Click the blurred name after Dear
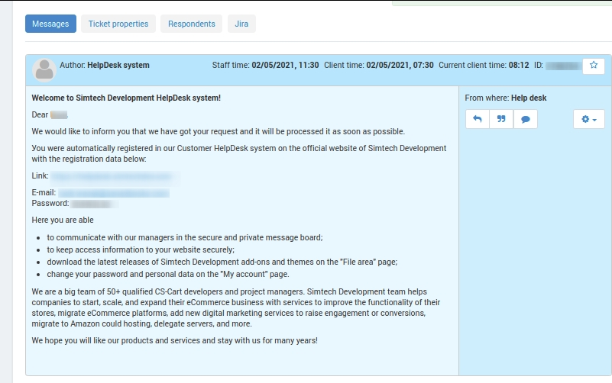The height and width of the screenshot is (383, 612). [x=59, y=115]
